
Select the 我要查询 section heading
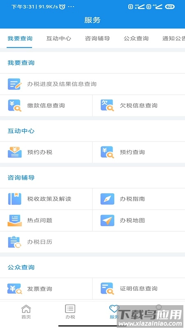[21, 63]
